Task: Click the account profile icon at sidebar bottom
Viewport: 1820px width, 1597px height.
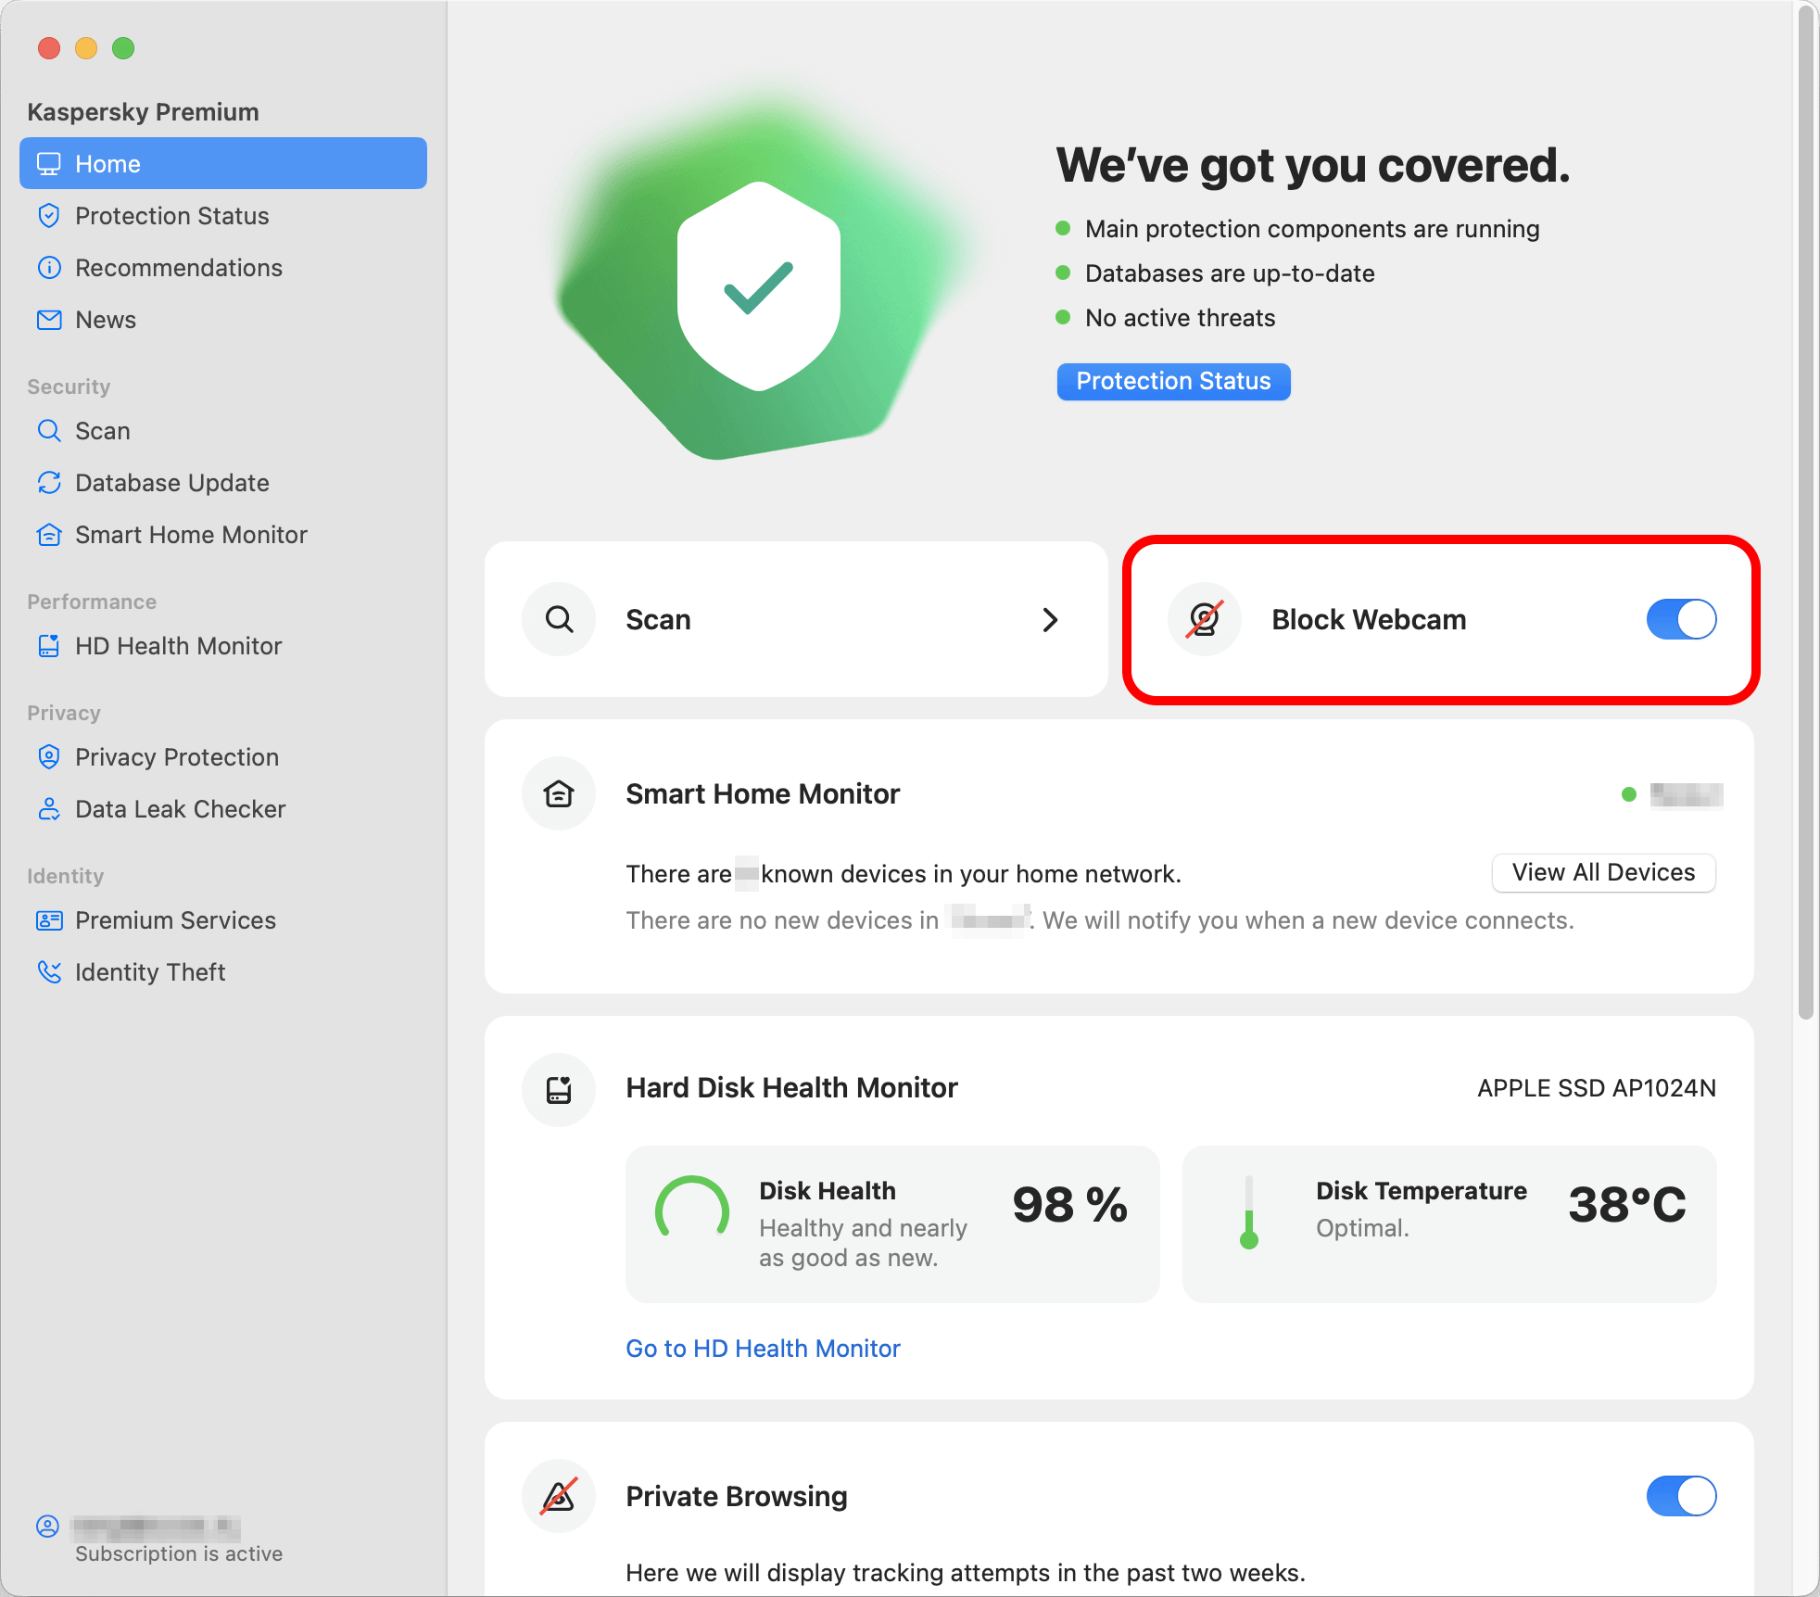Action: pos(47,1527)
